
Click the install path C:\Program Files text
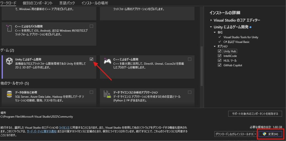pyautogui.click(x=37, y=117)
